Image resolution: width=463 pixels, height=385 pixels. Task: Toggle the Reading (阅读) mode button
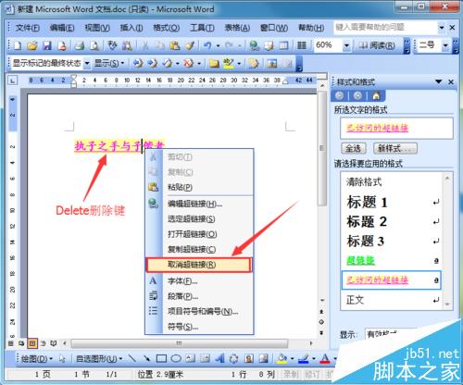click(x=377, y=45)
